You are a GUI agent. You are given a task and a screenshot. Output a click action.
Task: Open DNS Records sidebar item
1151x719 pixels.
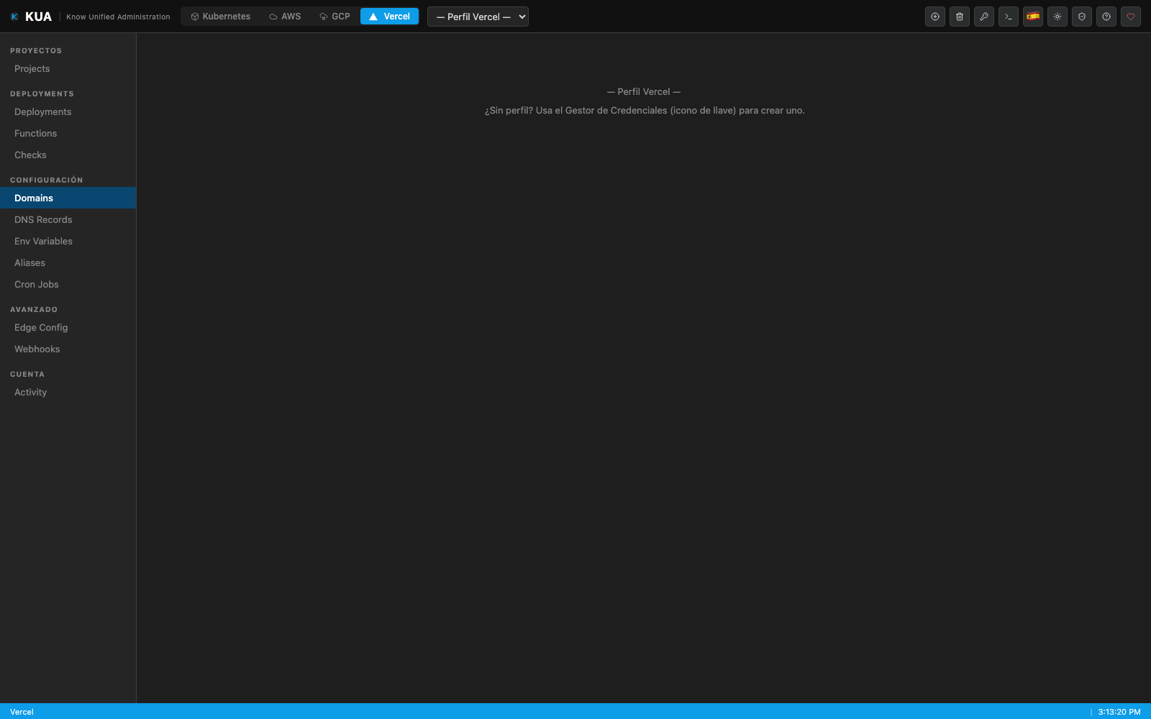pos(68,220)
